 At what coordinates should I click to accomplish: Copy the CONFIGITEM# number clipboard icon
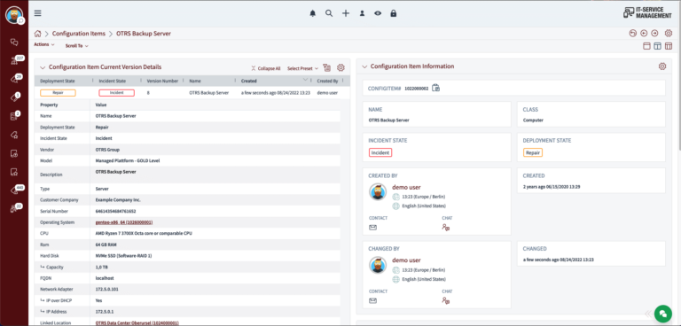coord(436,88)
